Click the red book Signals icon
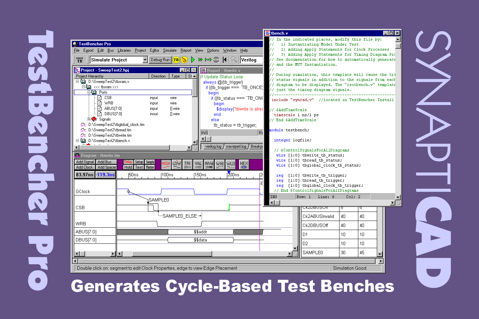Viewport: 479px width, 319px height. click(94, 119)
